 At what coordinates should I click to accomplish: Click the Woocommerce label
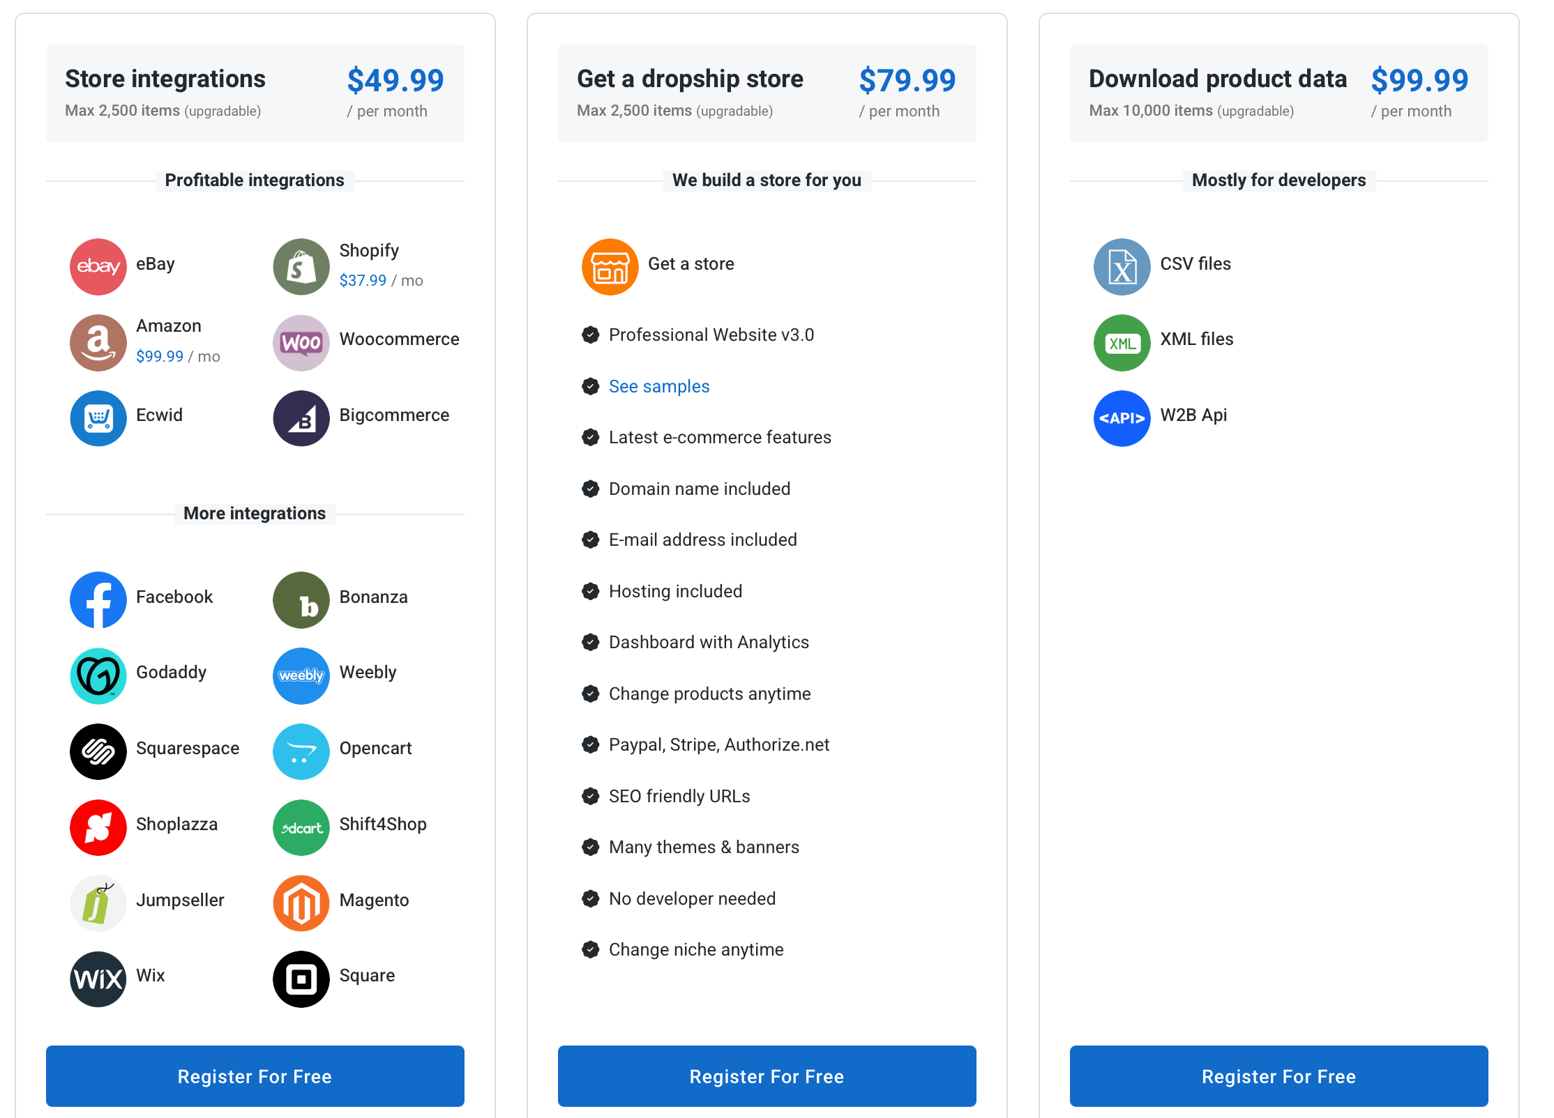click(x=399, y=339)
